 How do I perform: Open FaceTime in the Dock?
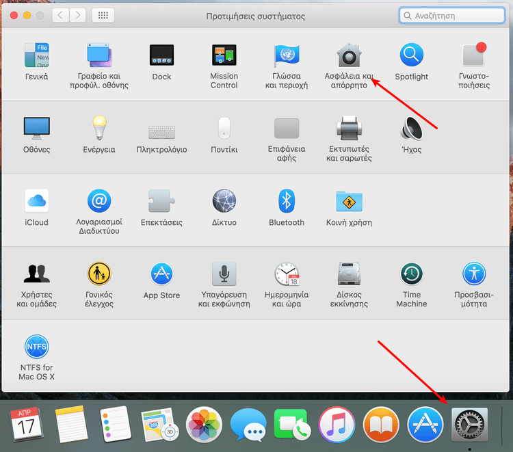(x=292, y=425)
